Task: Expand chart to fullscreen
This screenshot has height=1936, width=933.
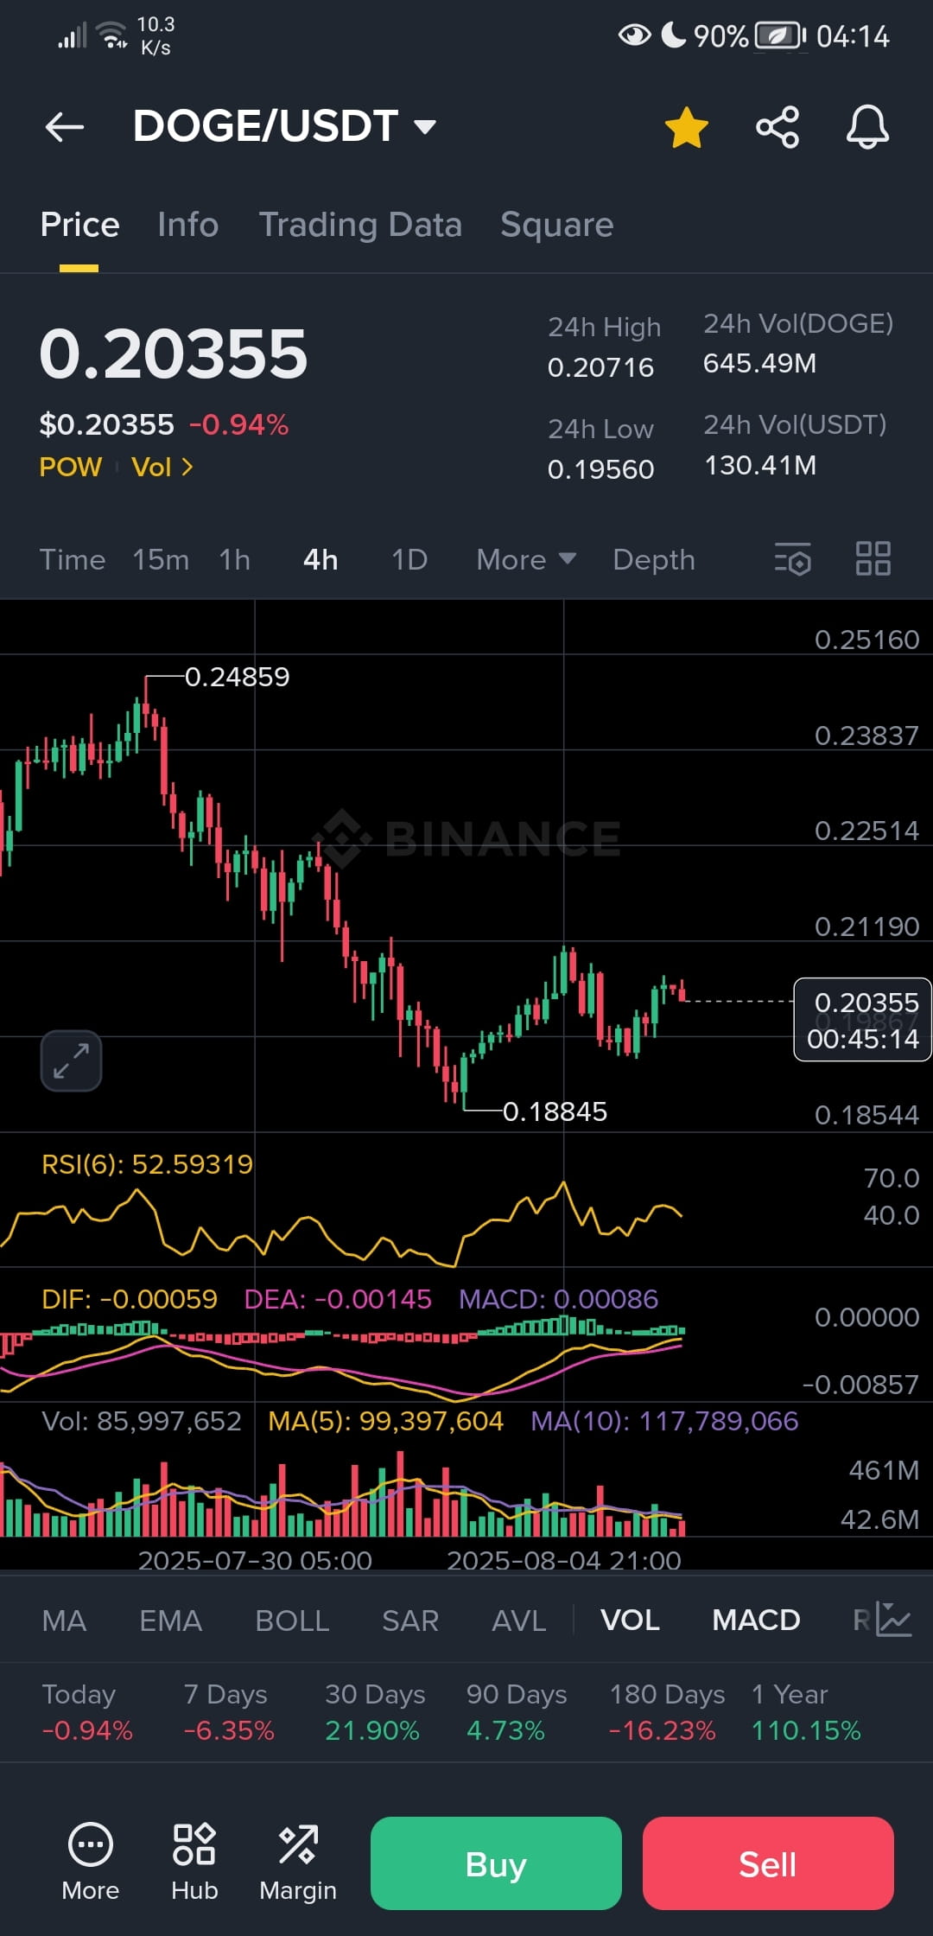Action: click(71, 1060)
